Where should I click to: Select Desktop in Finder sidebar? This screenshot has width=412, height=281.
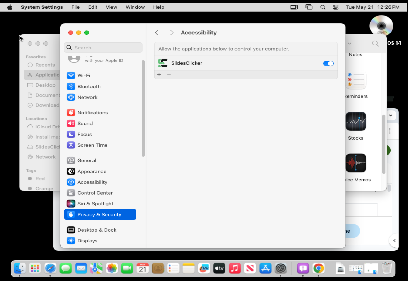pos(42,85)
